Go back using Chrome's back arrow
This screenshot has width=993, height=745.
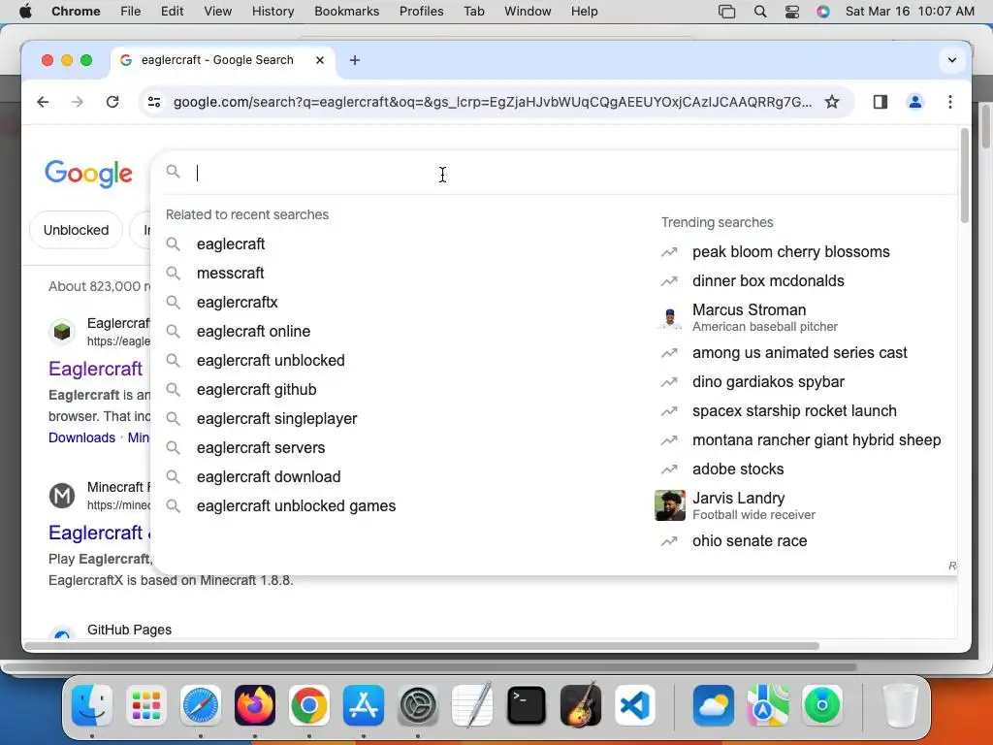click(43, 102)
